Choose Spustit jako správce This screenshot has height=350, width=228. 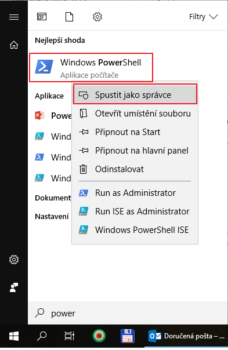pyautogui.click(x=135, y=95)
